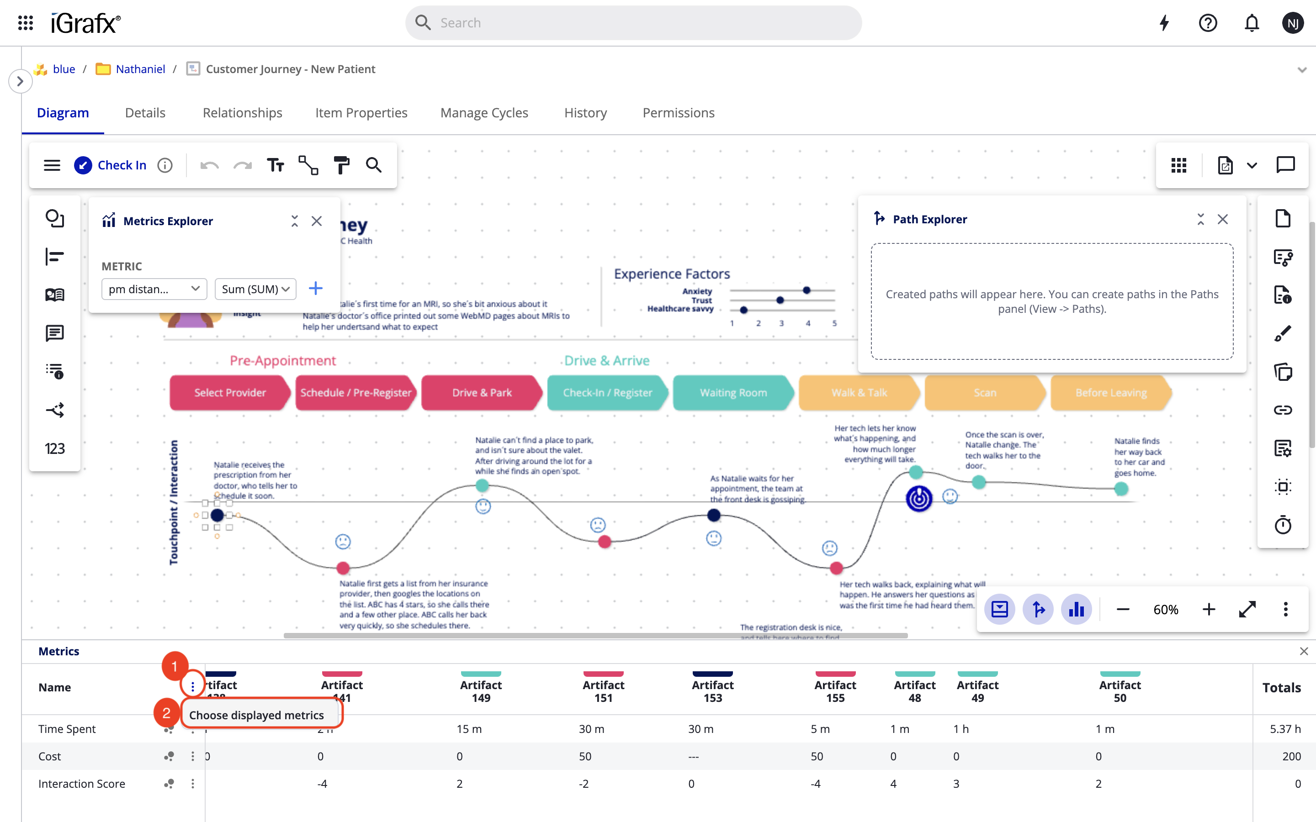Image resolution: width=1316 pixels, height=822 pixels.
Task: Toggle the bar chart metrics view button
Action: (1076, 610)
